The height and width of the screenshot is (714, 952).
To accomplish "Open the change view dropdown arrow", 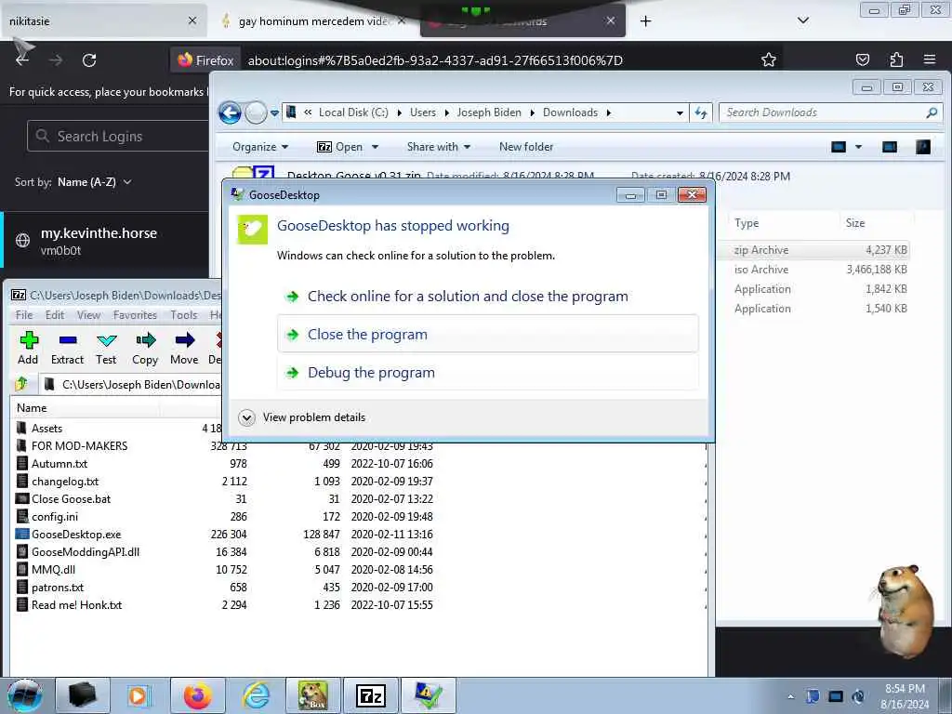I will [858, 147].
